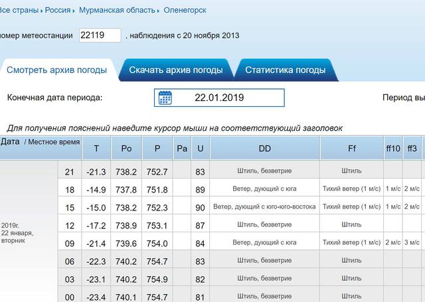Click the ff3 column header
The height and width of the screenshot is (302, 425).
[x=412, y=148]
